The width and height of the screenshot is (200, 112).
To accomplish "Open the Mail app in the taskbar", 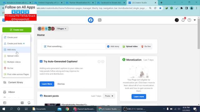I will [x=59, y=109].
